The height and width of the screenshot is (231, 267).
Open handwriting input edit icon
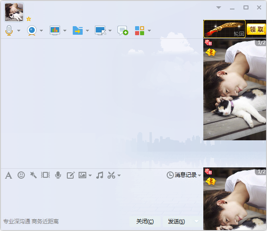click(x=70, y=175)
